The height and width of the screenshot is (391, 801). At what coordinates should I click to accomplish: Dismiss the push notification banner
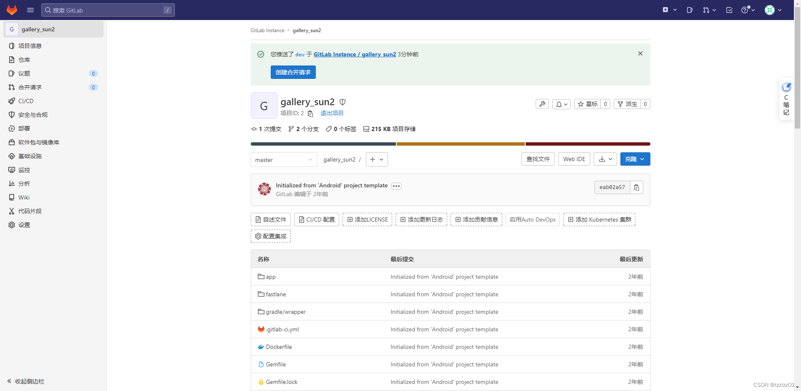point(640,53)
